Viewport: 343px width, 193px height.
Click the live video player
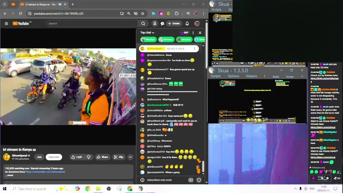[x=68, y=87]
